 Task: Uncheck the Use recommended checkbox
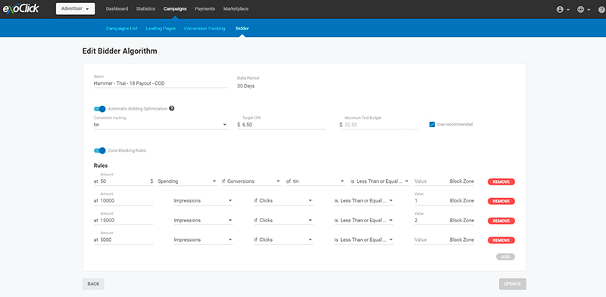[432, 124]
